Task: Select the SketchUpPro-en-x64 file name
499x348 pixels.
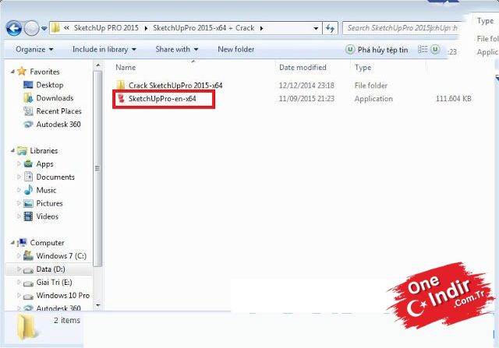Action: click(x=162, y=99)
